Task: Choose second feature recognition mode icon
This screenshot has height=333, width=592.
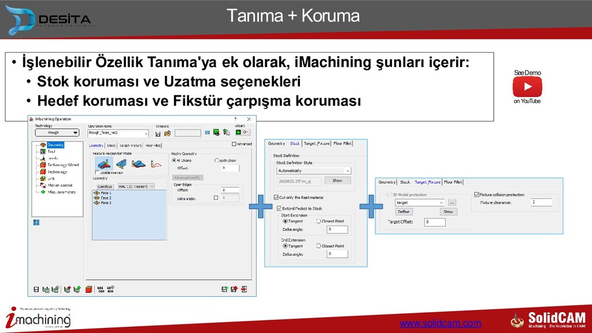Action: point(121,164)
